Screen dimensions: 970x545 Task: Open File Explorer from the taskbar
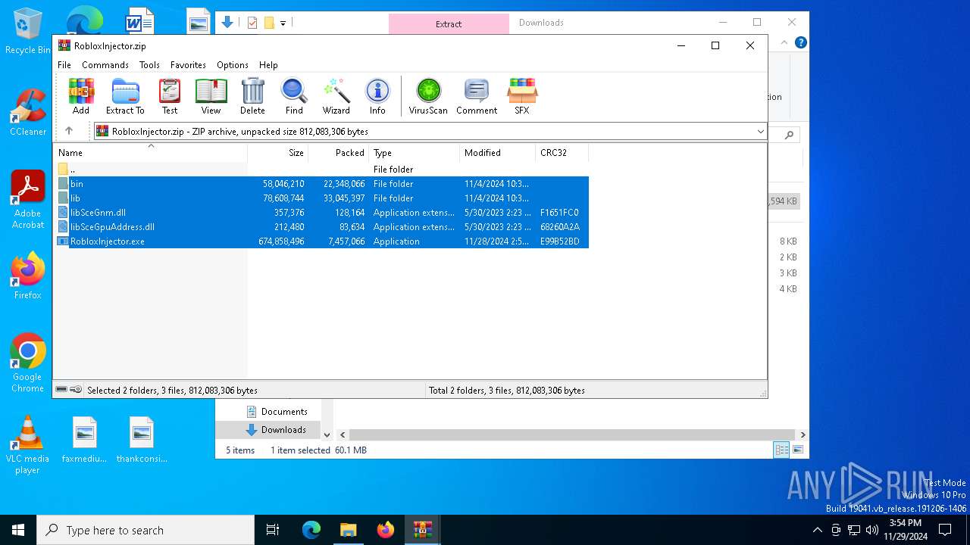pyautogui.click(x=349, y=530)
